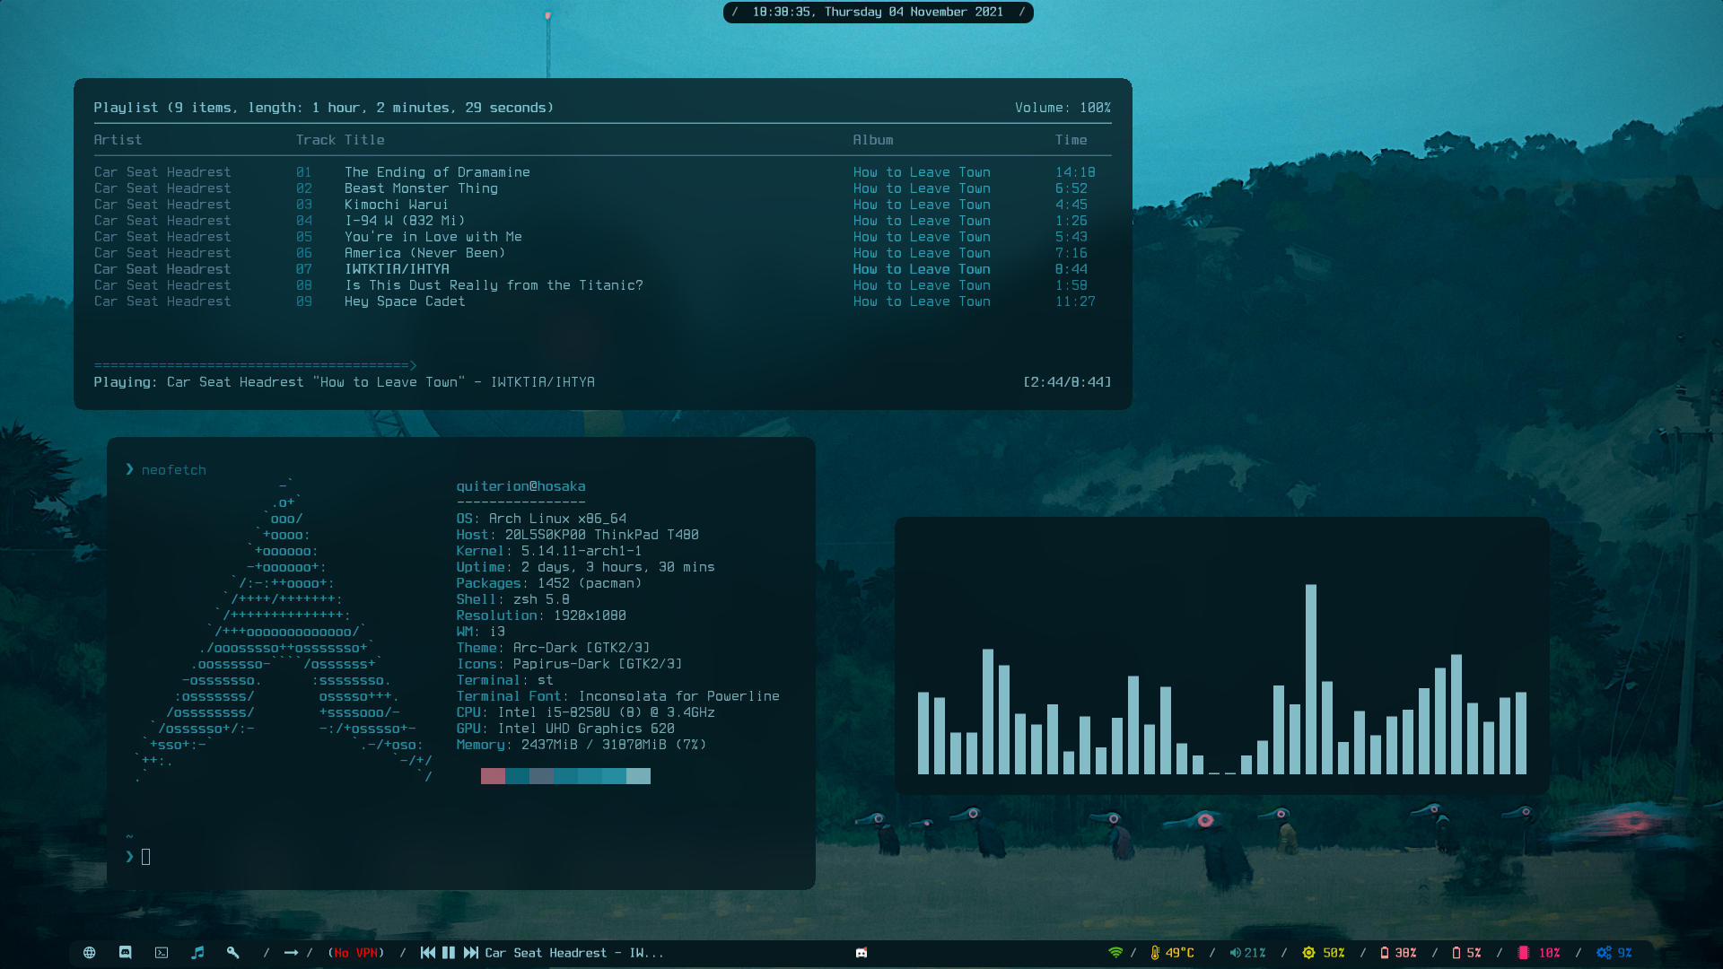
Task: Select track 09 Hey Space Cadet
Action: pos(602,301)
